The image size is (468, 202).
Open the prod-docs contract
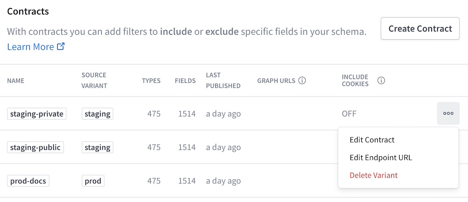28,181
